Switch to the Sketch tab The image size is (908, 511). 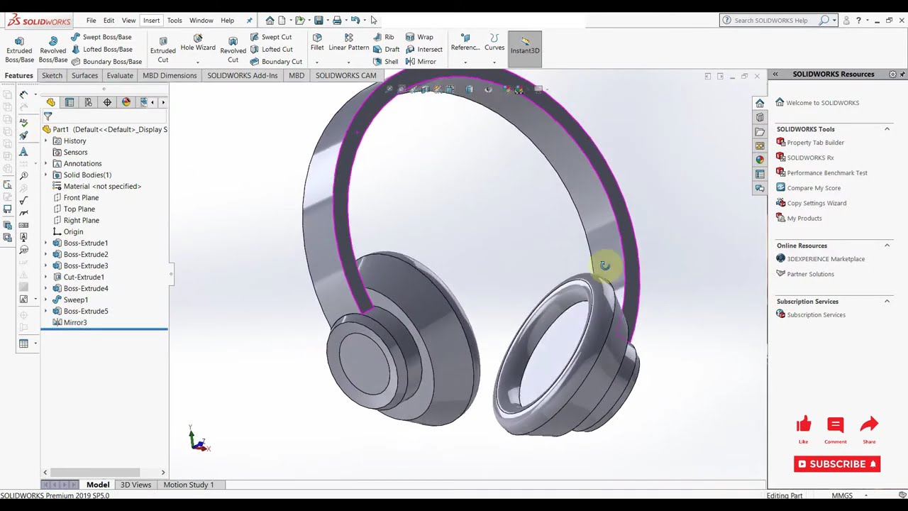click(x=52, y=75)
